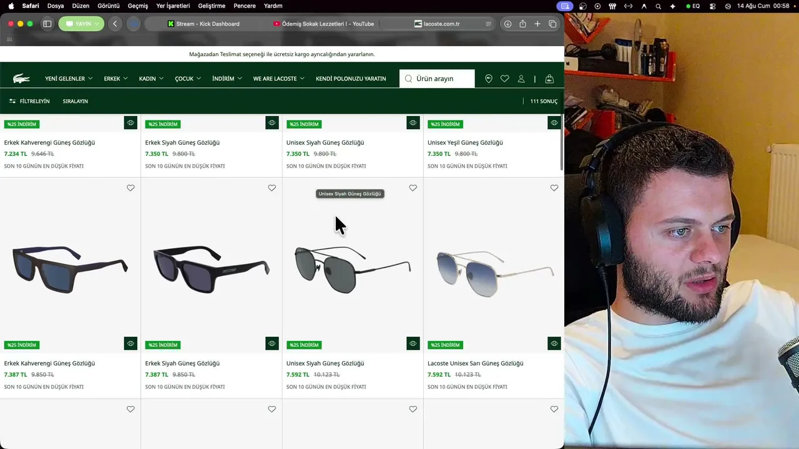Expand the Yeni Gelenler menu

69,79
